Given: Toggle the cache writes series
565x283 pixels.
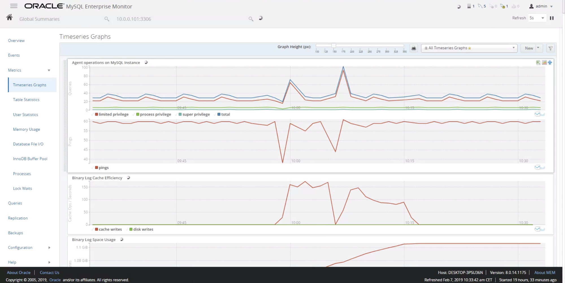Looking at the screenshot, I should coord(108,229).
